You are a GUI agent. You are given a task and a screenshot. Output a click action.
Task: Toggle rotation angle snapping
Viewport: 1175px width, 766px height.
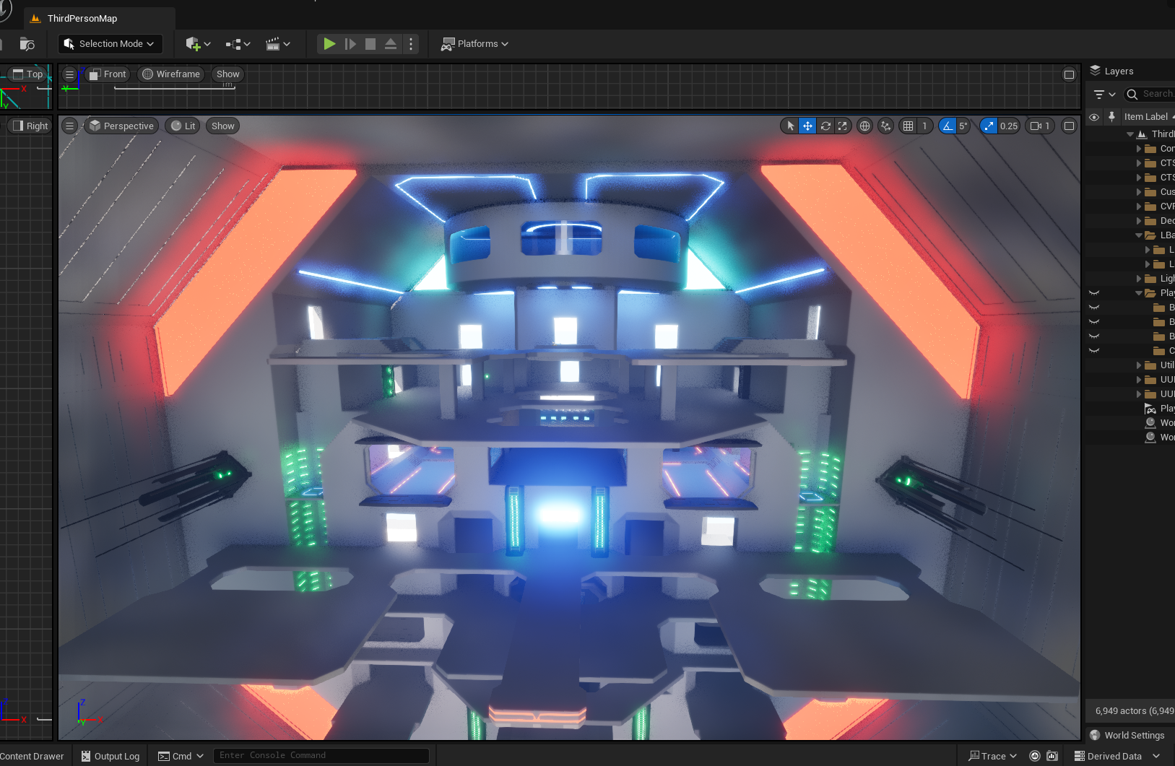click(947, 126)
